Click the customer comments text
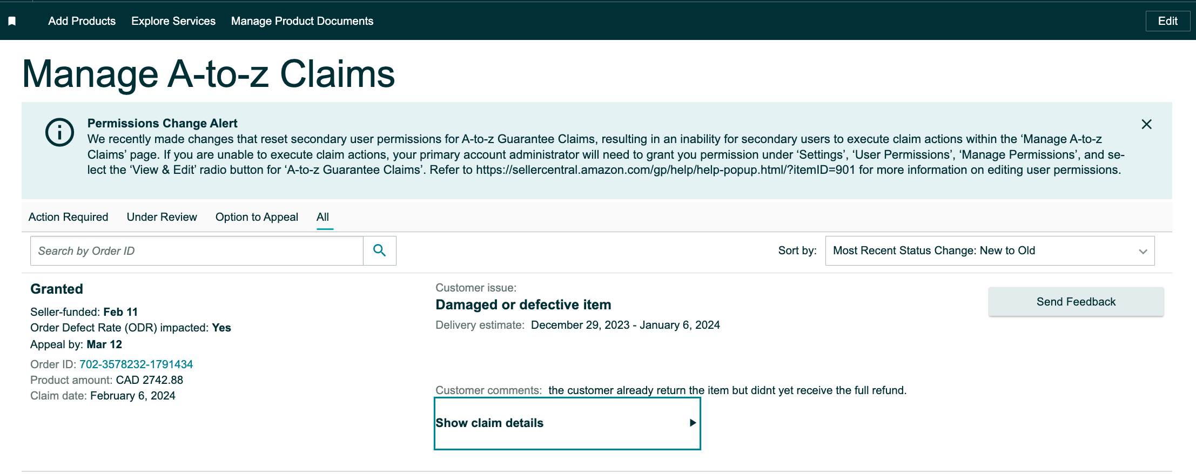Viewport: 1196px width, 474px height. click(x=727, y=390)
